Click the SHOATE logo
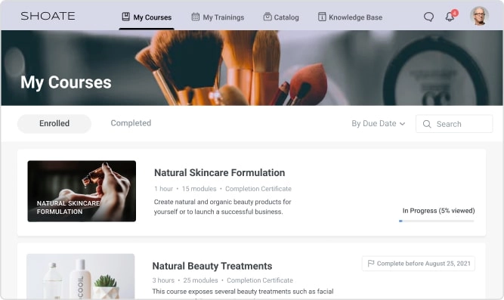This screenshot has height=300, width=504. 48,16
